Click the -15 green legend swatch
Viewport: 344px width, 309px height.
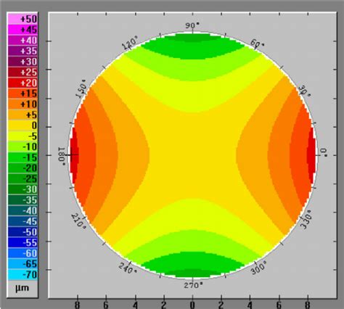tap(22, 157)
